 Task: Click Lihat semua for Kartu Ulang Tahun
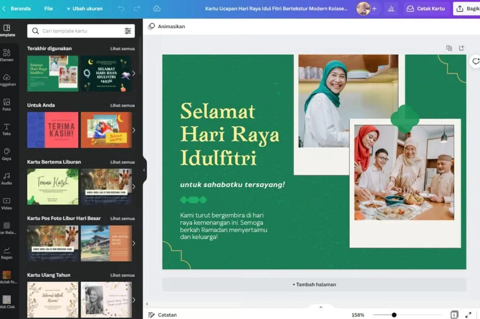(x=122, y=275)
